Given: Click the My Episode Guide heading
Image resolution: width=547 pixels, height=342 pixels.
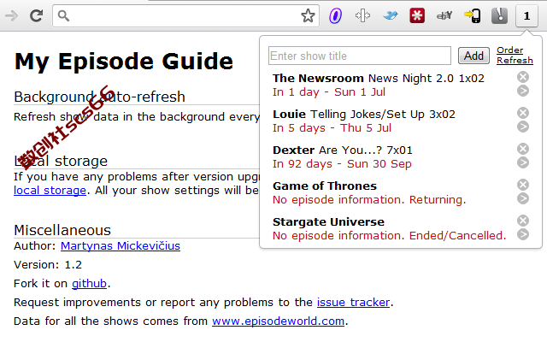Looking at the screenshot, I should (x=124, y=62).
